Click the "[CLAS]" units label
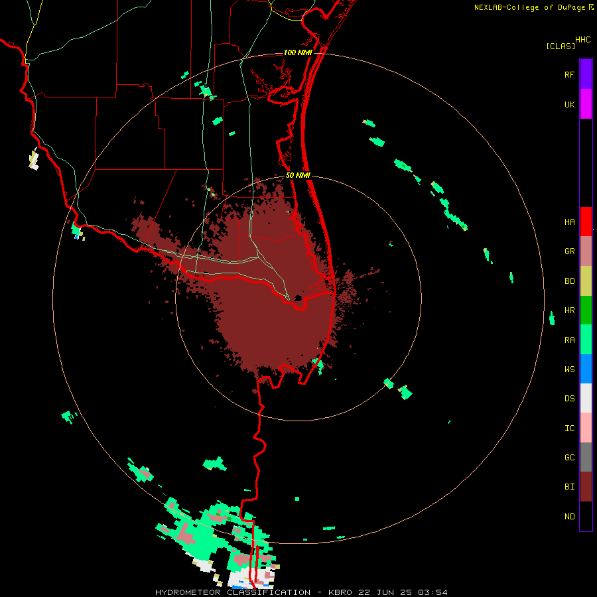The image size is (597, 597). click(561, 46)
